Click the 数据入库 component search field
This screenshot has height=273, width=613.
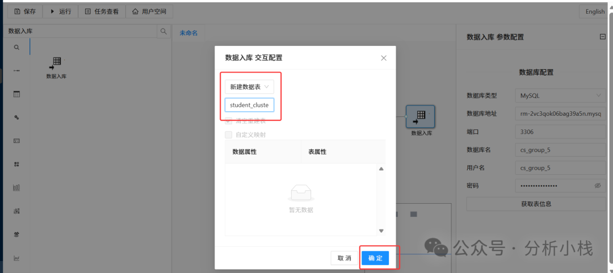click(80, 31)
